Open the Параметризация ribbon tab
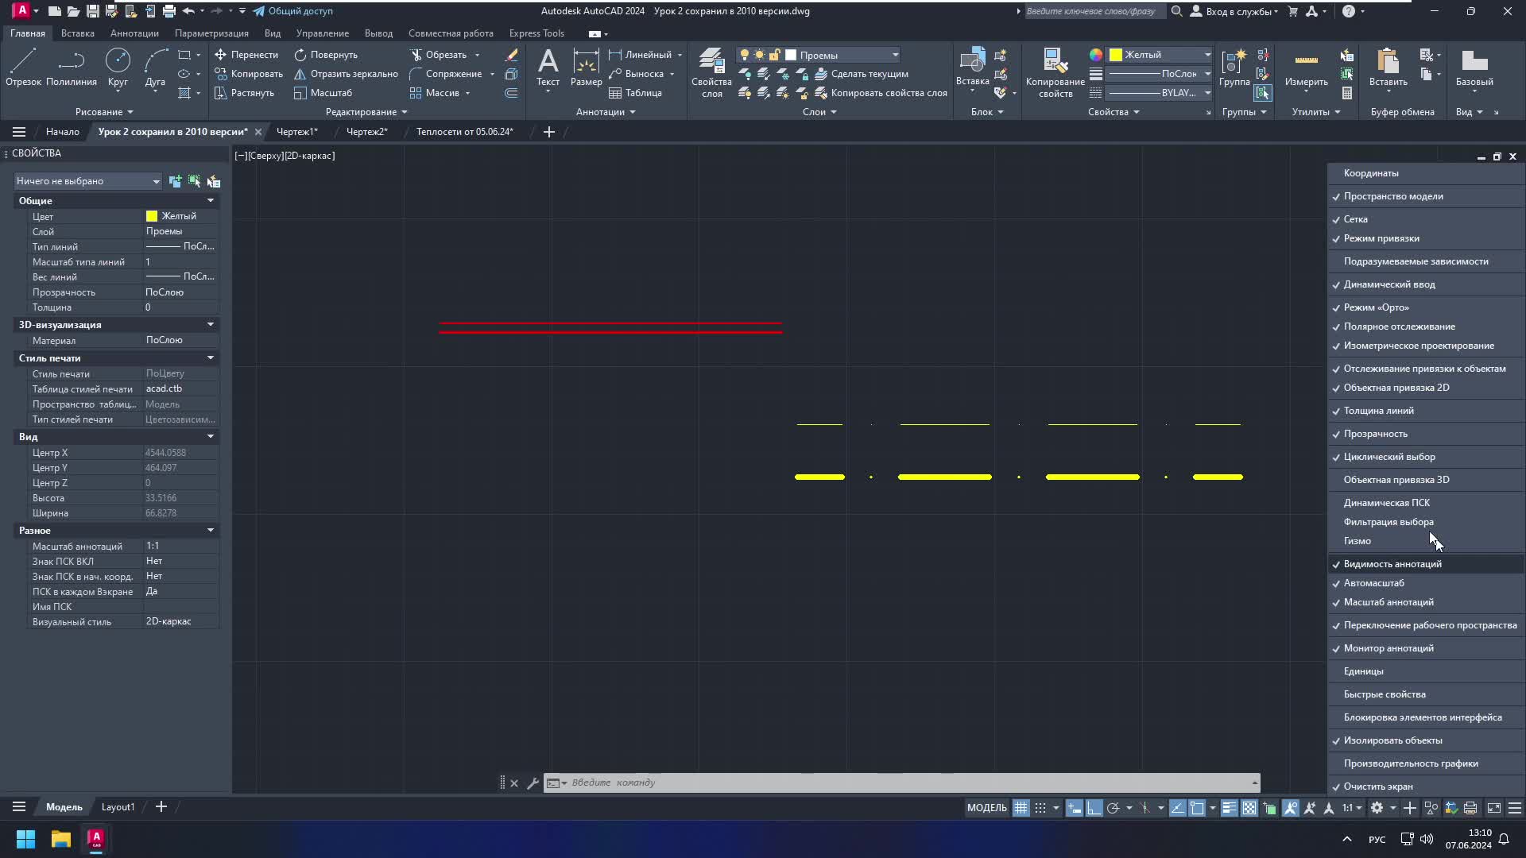This screenshot has height=858, width=1526. point(211,33)
